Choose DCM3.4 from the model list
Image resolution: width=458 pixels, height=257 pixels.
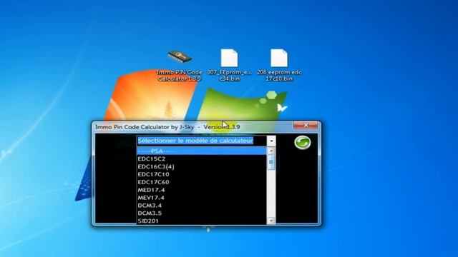click(202, 206)
